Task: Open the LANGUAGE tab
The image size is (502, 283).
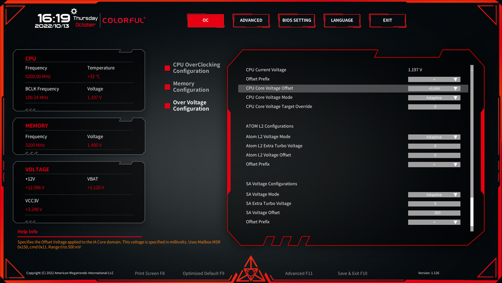Action: coord(342,21)
